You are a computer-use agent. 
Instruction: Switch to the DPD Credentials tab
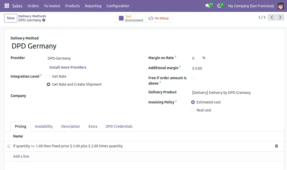click(x=119, y=126)
